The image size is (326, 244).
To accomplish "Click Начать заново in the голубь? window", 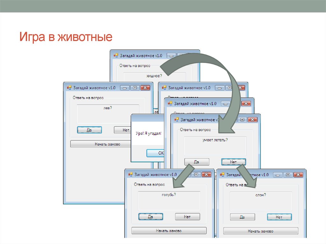I will [169, 231].
